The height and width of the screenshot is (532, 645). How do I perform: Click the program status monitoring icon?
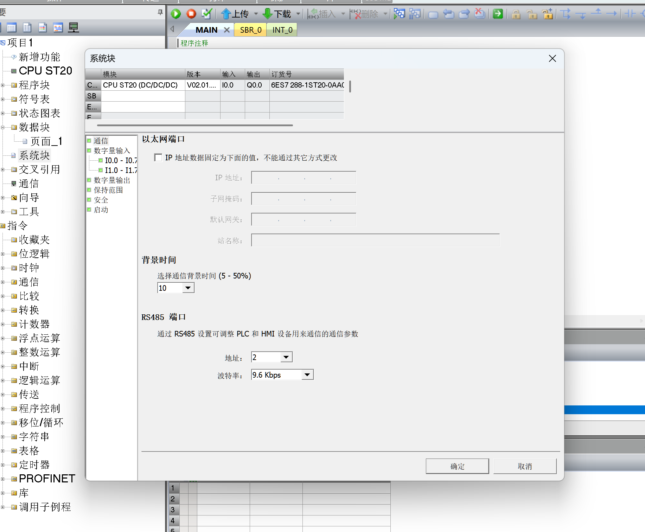[399, 14]
